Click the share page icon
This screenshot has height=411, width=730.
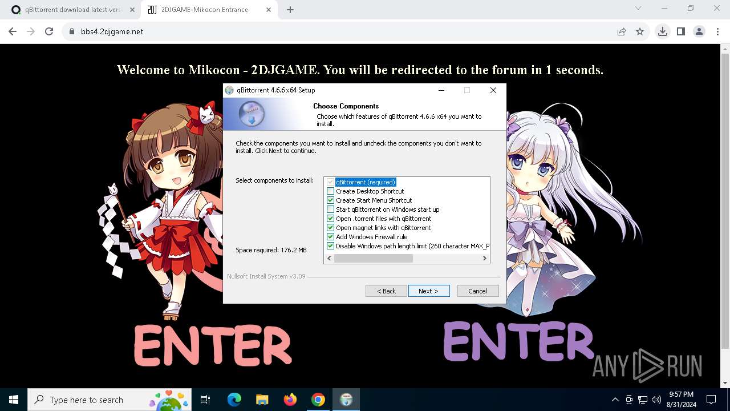pyautogui.click(x=622, y=32)
